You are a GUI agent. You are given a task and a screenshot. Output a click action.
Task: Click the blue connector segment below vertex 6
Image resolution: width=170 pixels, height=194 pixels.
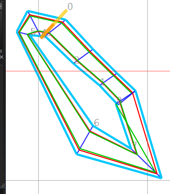point(85,139)
